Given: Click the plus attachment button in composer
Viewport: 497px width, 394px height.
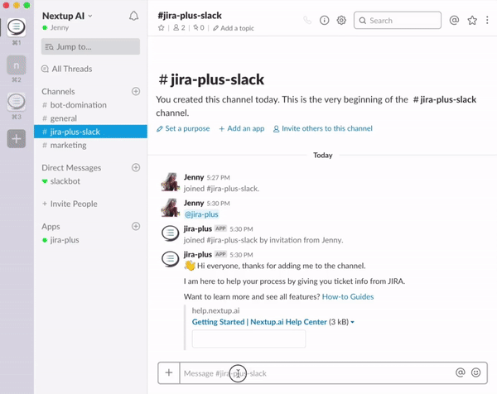Looking at the screenshot, I should coord(169,373).
